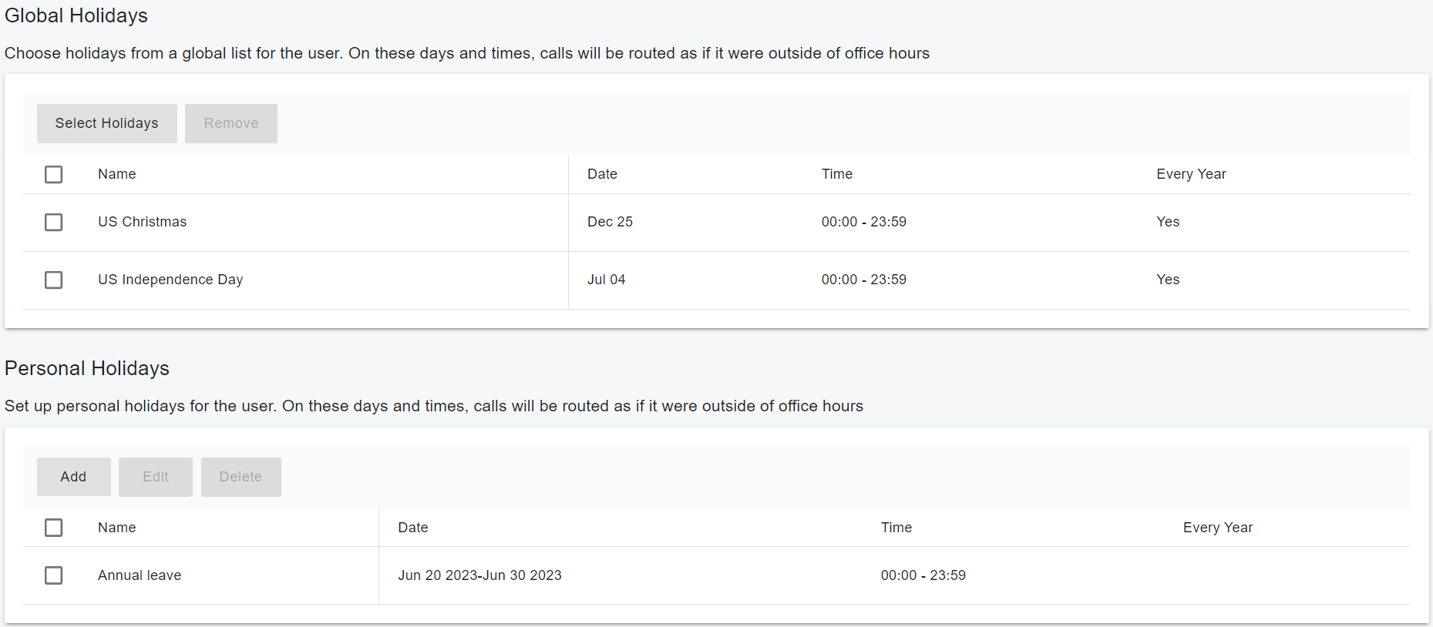Toggle select-all checkbox in Personal Holidays header
This screenshot has width=1433, height=627.
(53, 528)
